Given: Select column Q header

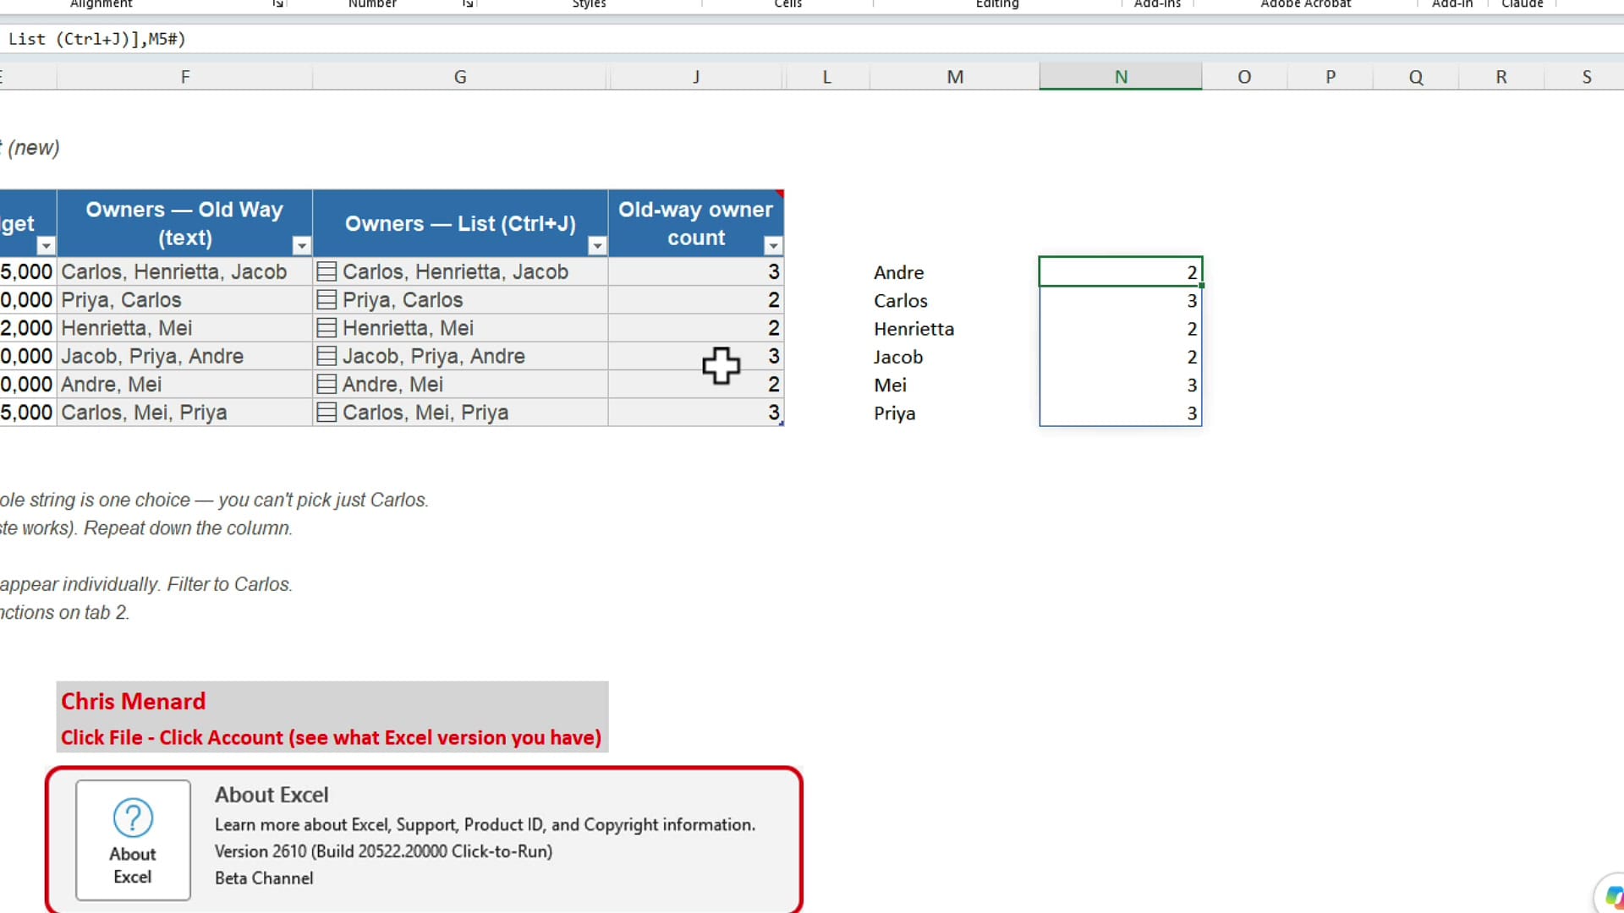Looking at the screenshot, I should tap(1416, 77).
